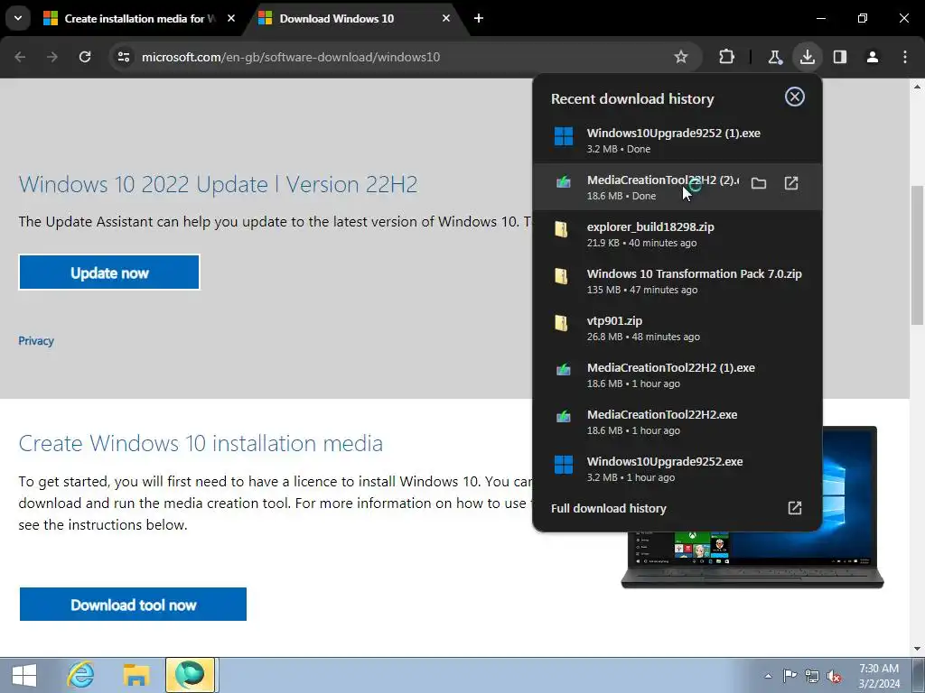The width and height of the screenshot is (925, 693).
Task: Open MediaCreationTool22H2.exe download entry
Action: [677, 422]
